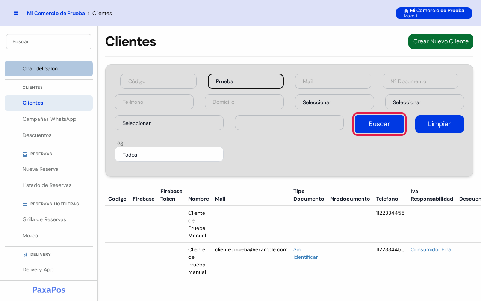Click the Tipo Documento column header

click(x=309, y=195)
